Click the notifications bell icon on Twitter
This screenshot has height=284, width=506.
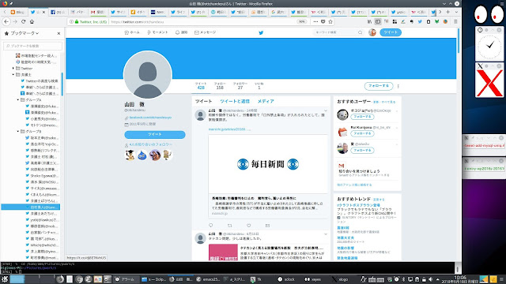(177, 32)
